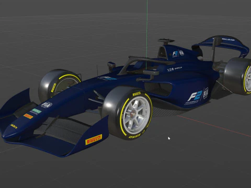Screen dimensions: 251x188
Task: Click the Pirelli logo on front wing endplate
Action: click(x=94, y=139)
